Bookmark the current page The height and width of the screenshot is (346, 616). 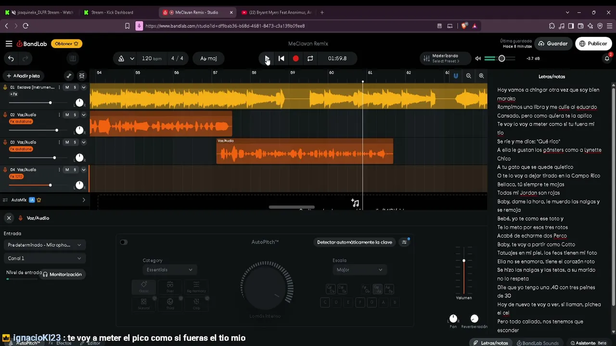pyautogui.click(x=127, y=26)
